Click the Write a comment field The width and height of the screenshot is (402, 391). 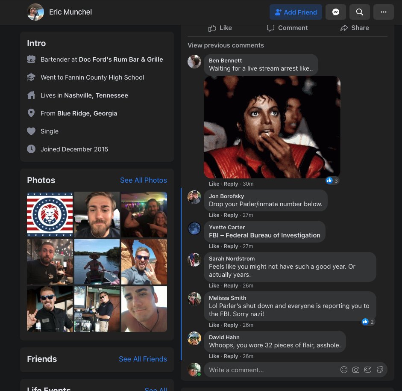tap(295, 370)
